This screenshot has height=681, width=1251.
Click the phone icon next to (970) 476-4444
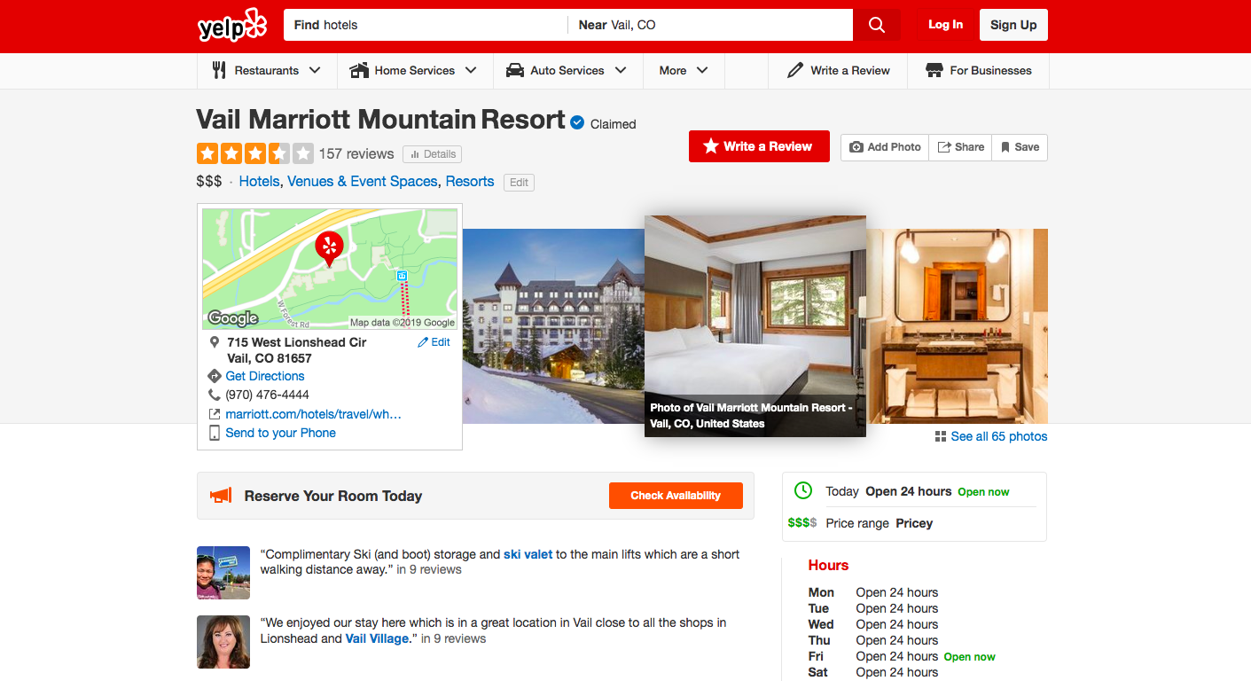tap(215, 395)
